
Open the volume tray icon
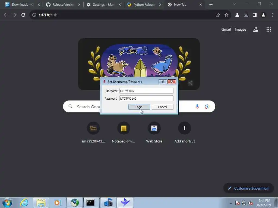coord(251,203)
